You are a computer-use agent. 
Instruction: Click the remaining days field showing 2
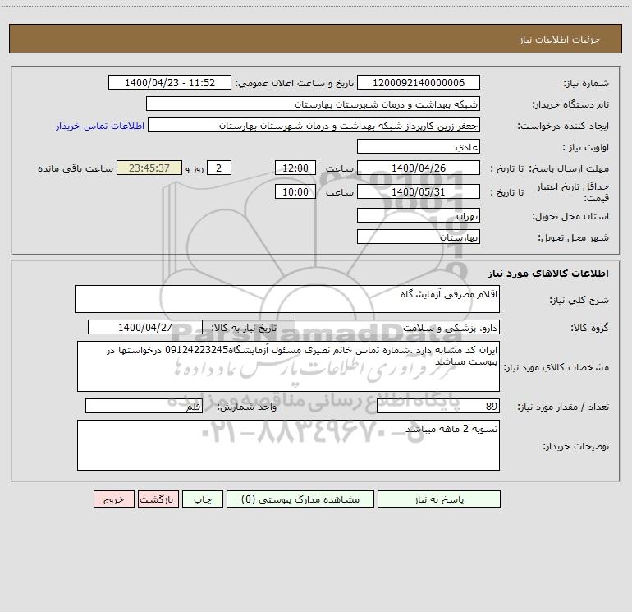pos(219,168)
